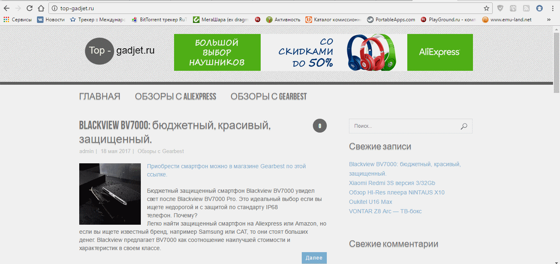Open recent post Oukitel U16 Max

[370, 202]
